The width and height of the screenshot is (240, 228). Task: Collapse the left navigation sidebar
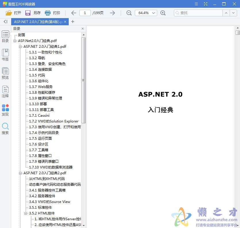[5, 22]
